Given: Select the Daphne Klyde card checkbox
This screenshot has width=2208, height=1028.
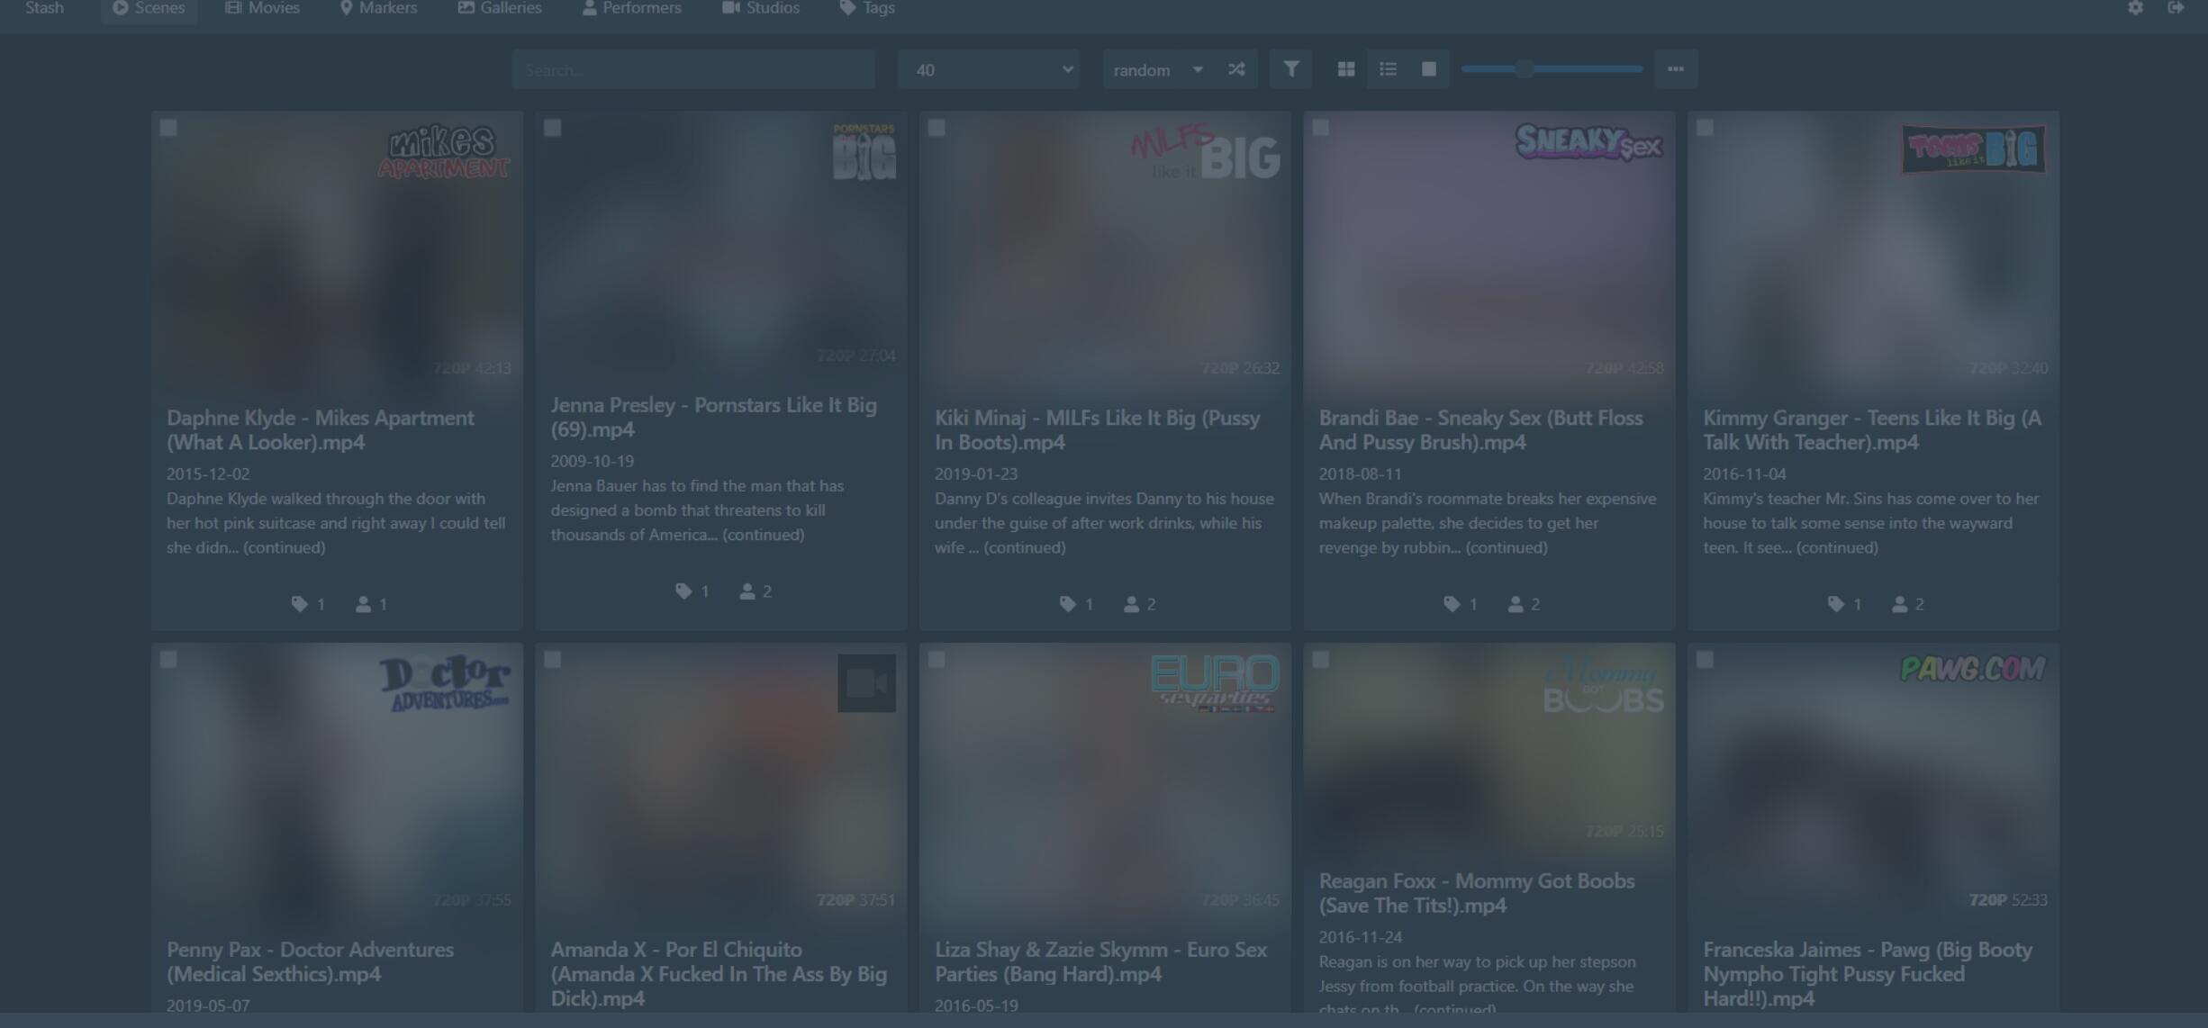Looking at the screenshot, I should (168, 128).
